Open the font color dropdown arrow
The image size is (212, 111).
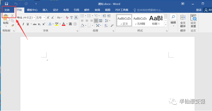[67, 24]
